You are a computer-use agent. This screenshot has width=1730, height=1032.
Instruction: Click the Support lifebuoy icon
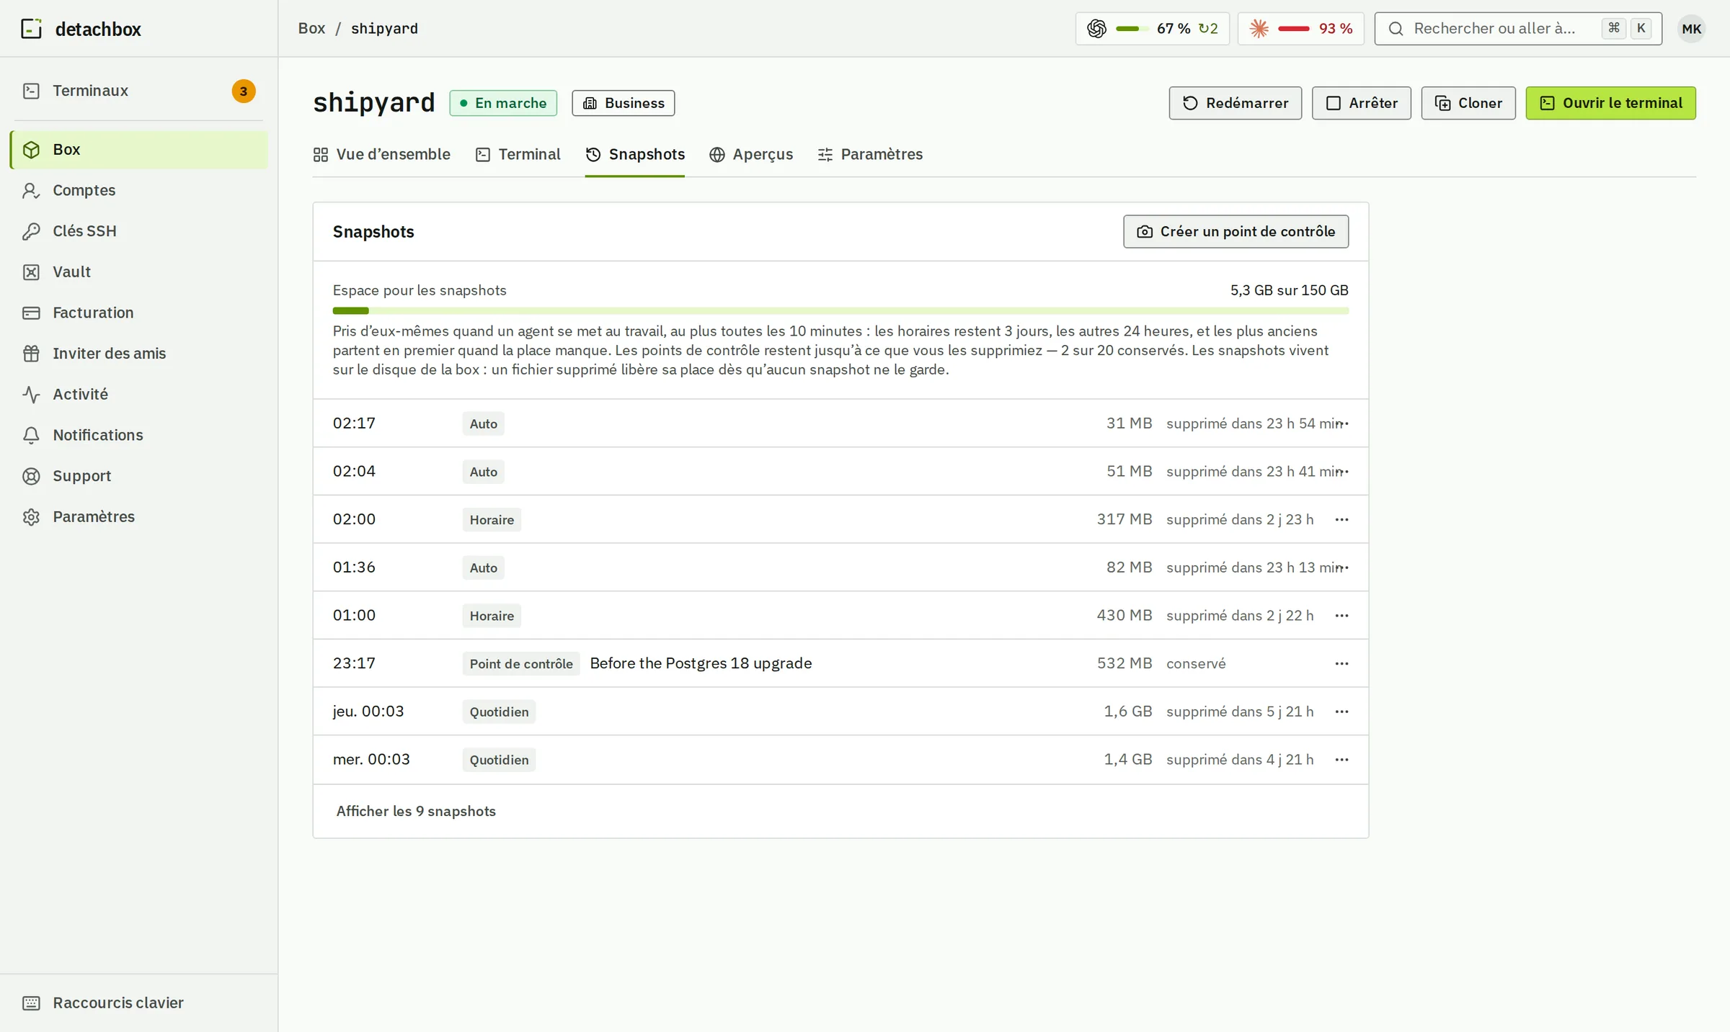tap(31, 476)
